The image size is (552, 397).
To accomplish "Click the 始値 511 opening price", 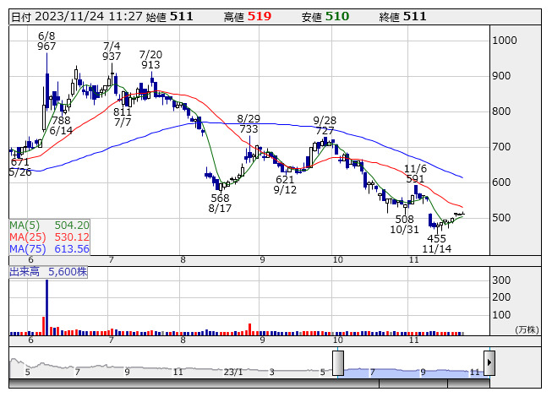I will point(169,17).
